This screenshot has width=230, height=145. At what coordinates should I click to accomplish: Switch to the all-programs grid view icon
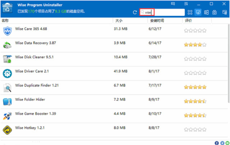(x=190, y=12)
